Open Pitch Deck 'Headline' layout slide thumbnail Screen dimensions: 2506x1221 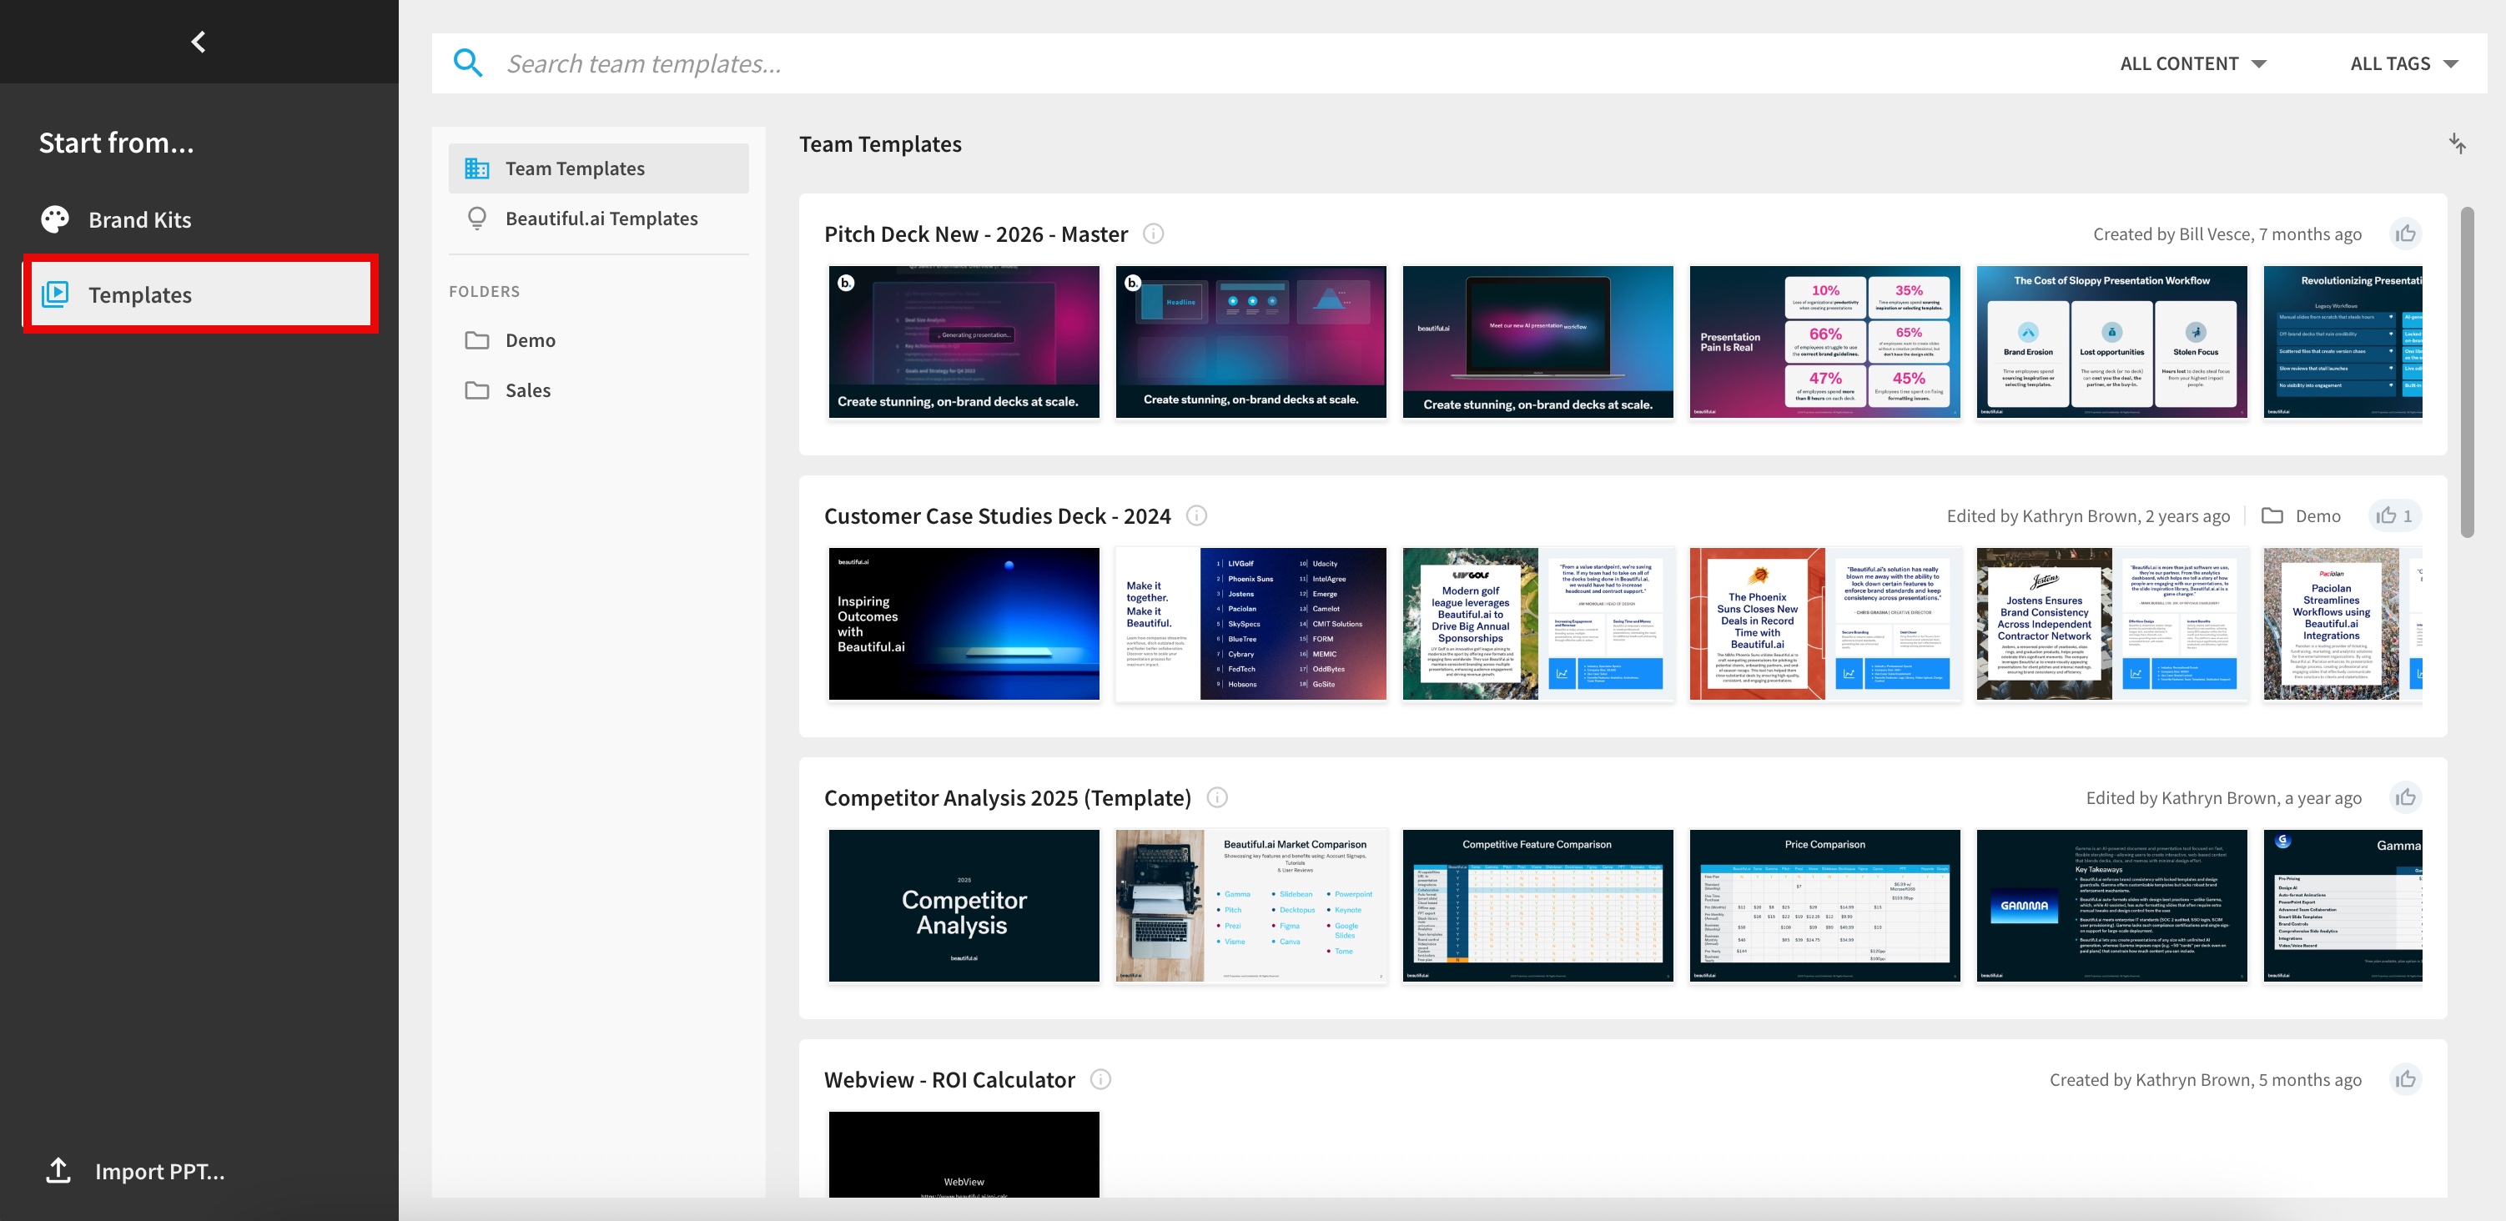(1250, 341)
